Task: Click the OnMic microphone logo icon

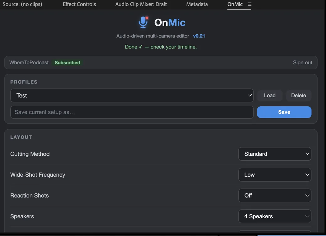Action: [x=143, y=22]
